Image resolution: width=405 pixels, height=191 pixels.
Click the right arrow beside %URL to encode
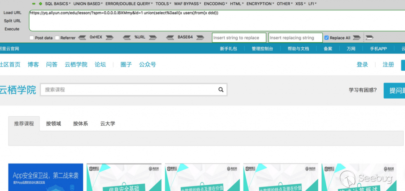(153, 38)
